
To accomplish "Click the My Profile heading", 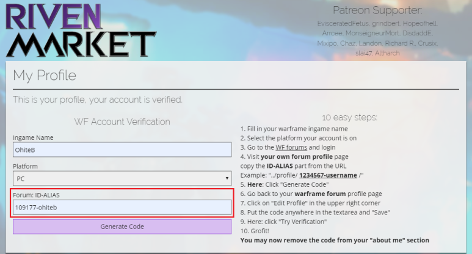I will [x=45, y=76].
